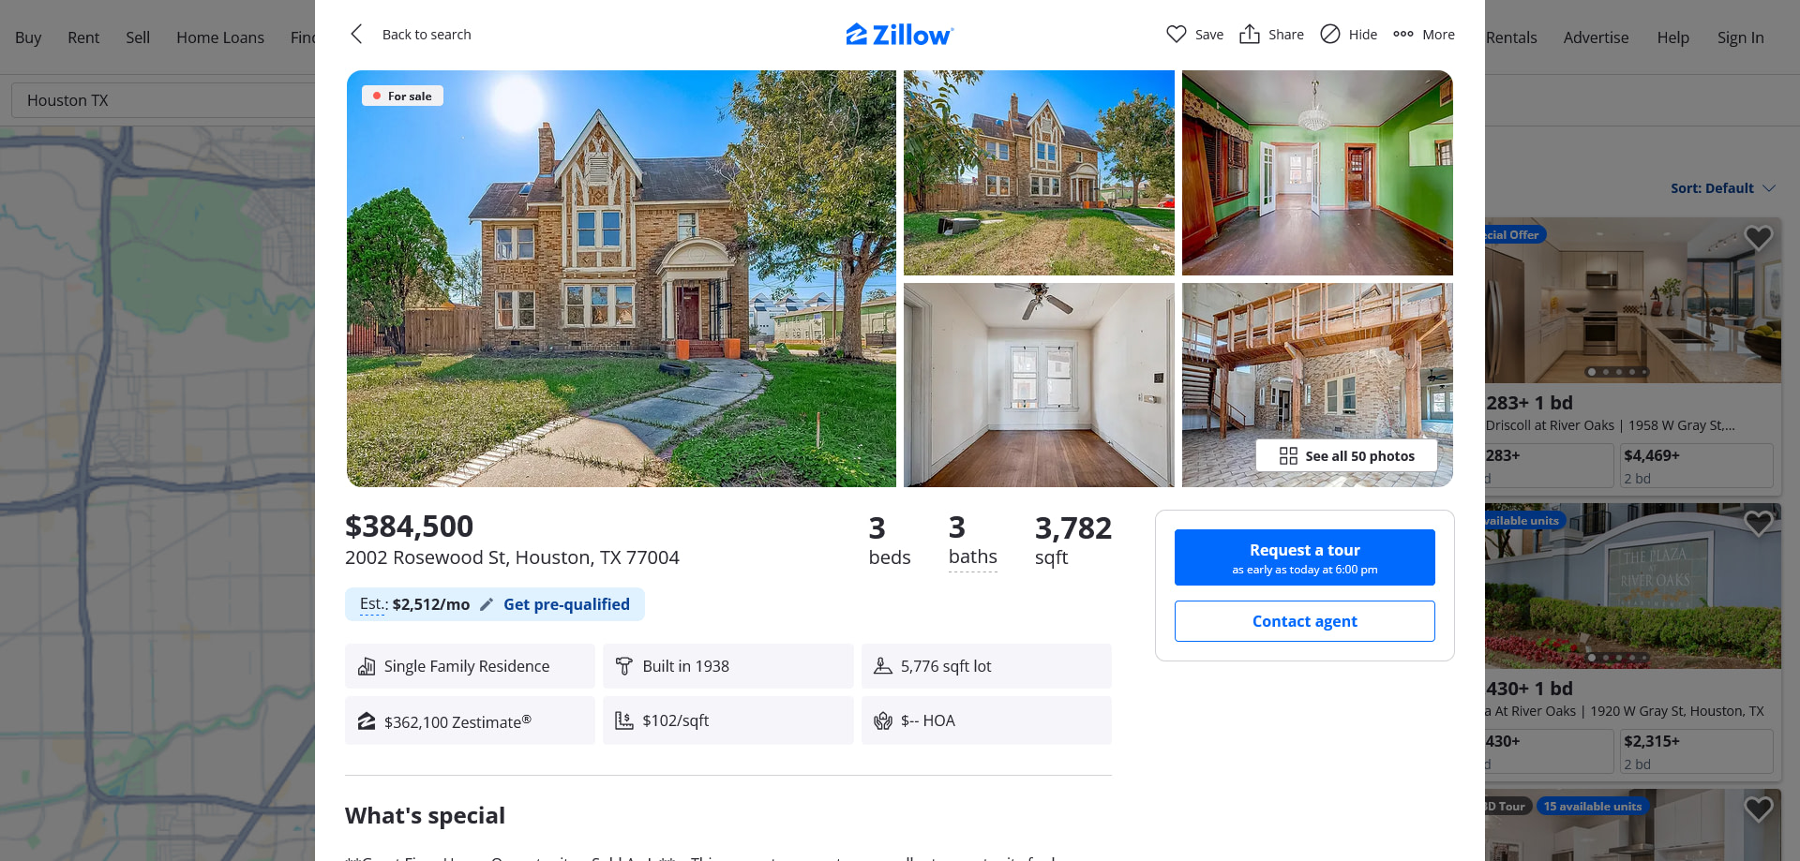
Task: Click the Contact agent button
Action: [1304, 621]
